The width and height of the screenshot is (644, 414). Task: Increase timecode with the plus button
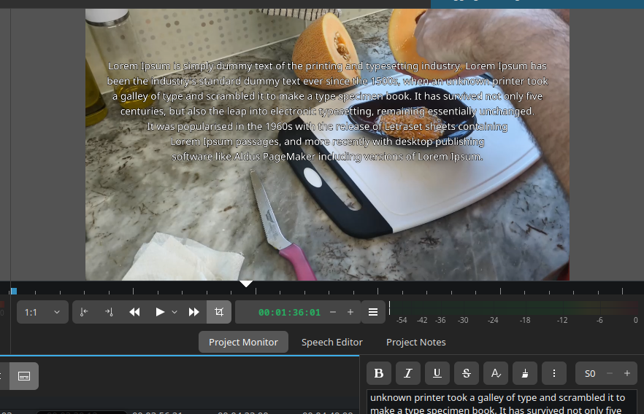click(x=350, y=312)
